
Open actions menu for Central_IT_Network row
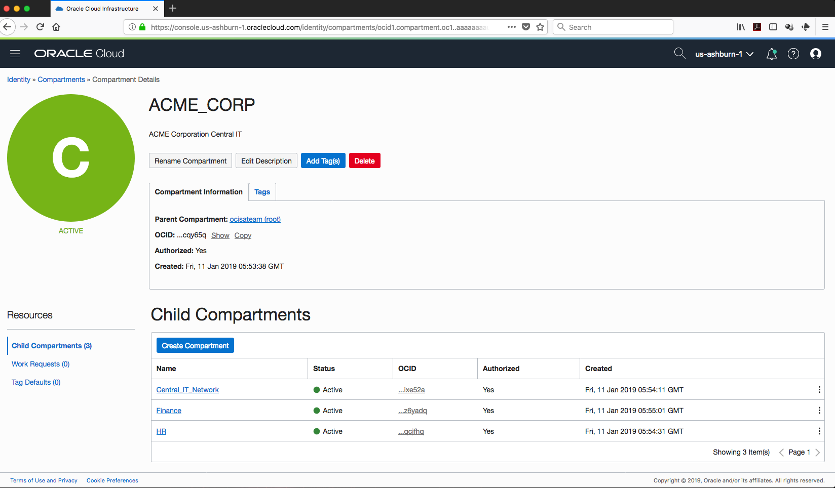819,390
